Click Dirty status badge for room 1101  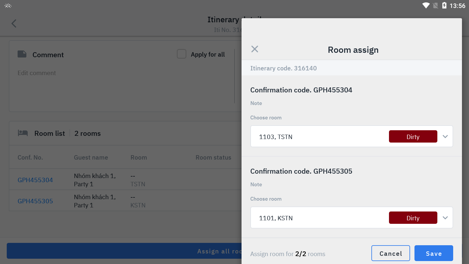[x=413, y=218]
